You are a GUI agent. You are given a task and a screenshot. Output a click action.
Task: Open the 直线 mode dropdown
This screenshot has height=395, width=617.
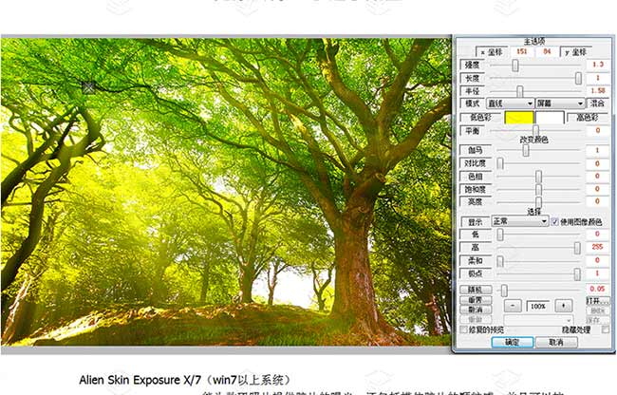[x=510, y=103]
